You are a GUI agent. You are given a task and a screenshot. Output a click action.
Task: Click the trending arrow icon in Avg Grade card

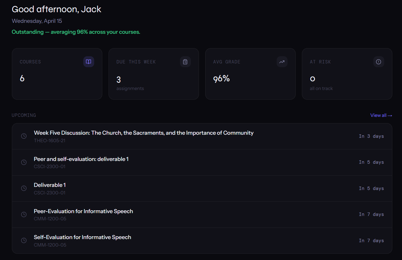point(282,62)
